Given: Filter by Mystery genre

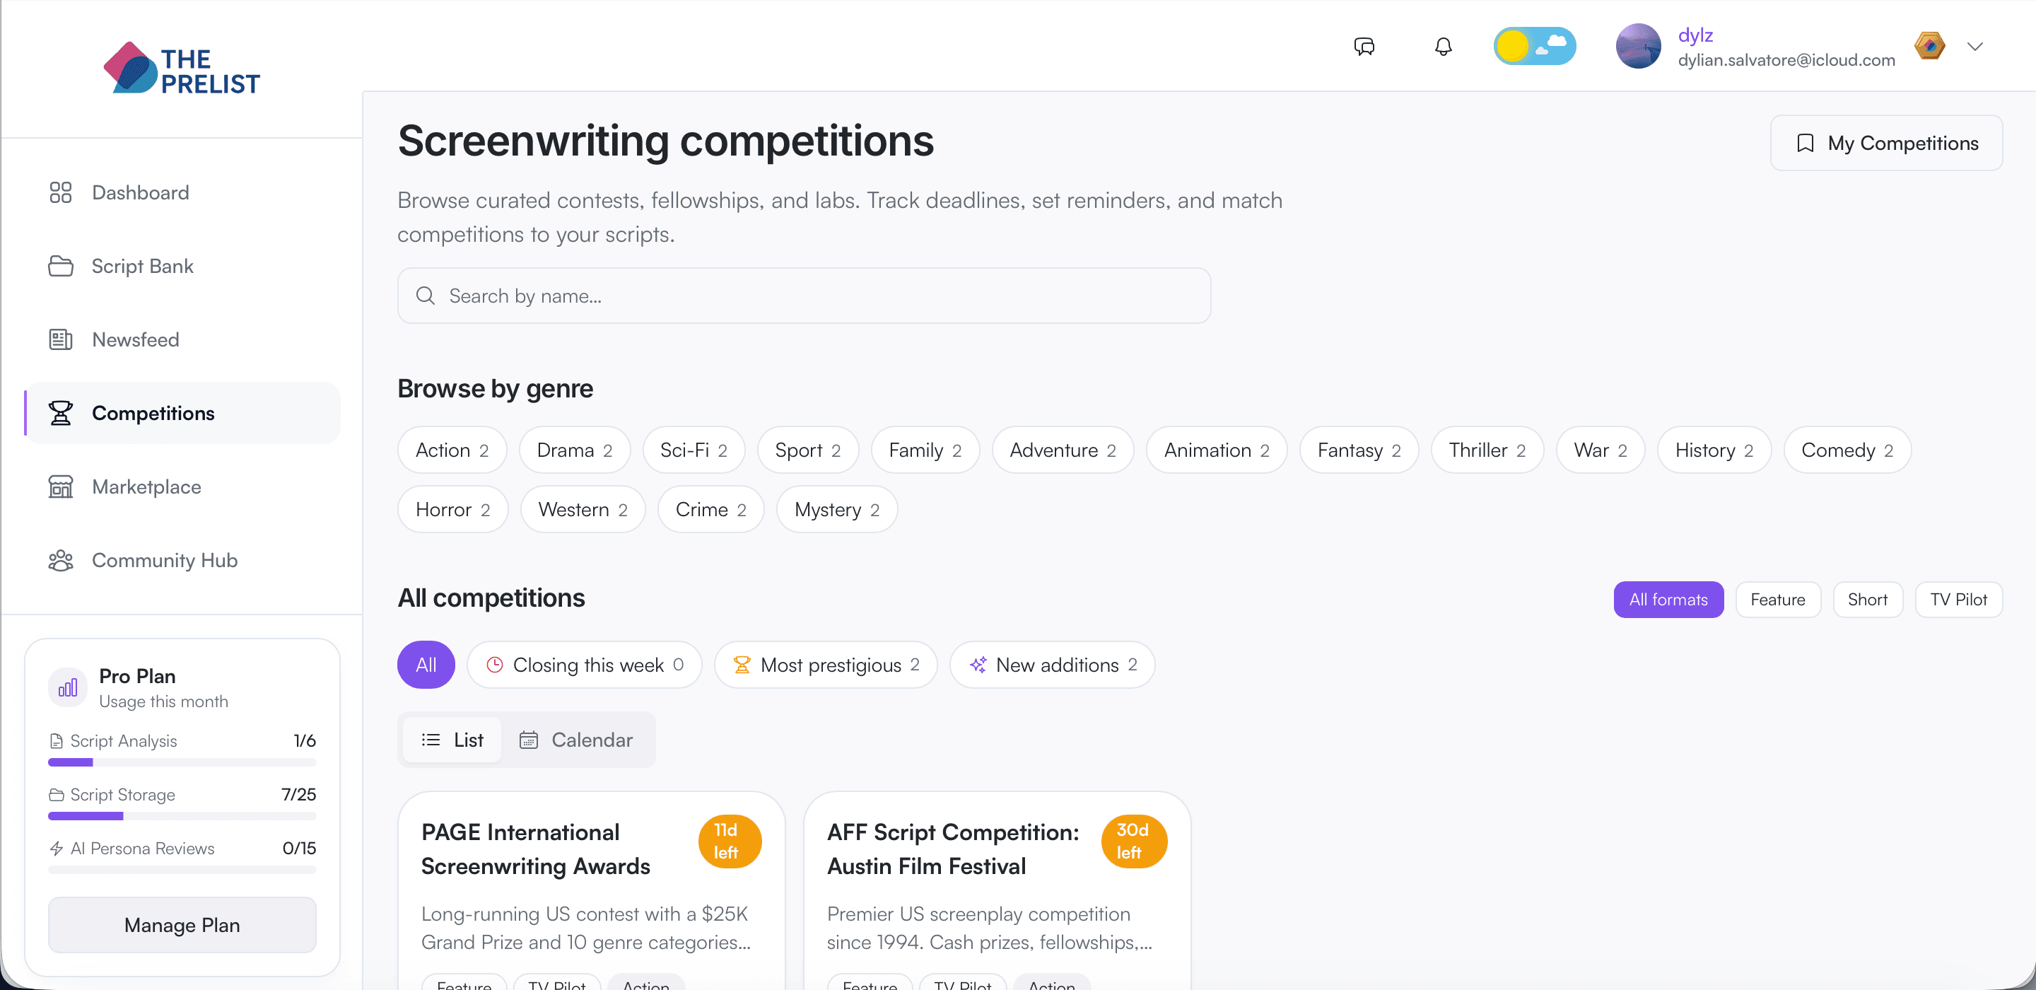Looking at the screenshot, I should [837, 509].
